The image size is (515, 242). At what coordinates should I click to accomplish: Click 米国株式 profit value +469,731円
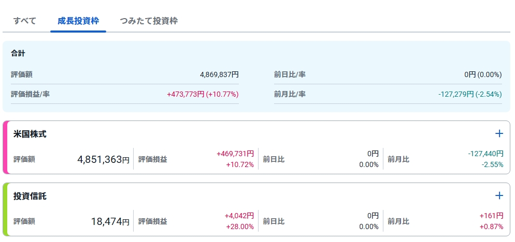click(235, 154)
